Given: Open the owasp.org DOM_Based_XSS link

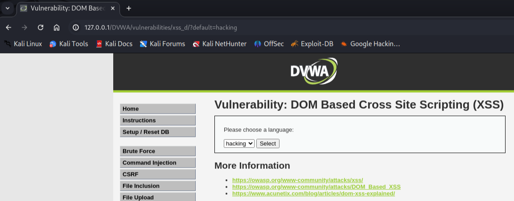Looking at the screenshot, I should coord(317,187).
